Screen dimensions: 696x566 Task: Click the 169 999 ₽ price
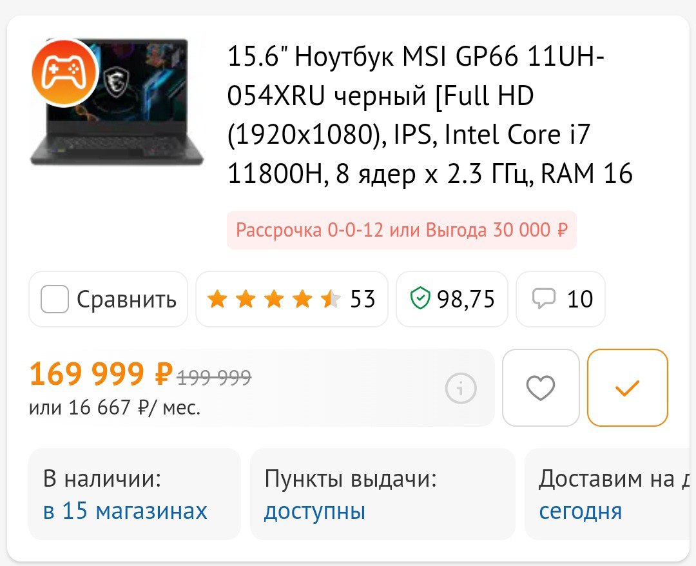pos(101,374)
